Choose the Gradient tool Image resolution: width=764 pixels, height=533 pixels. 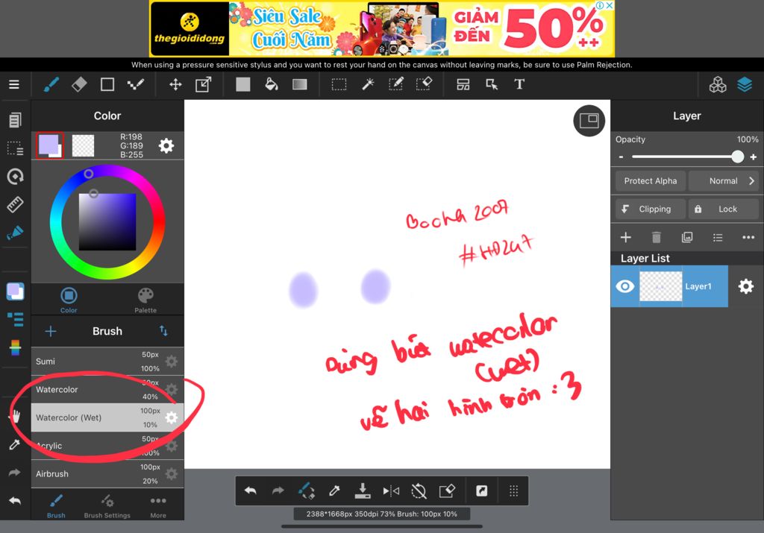pyautogui.click(x=300, y=84)
